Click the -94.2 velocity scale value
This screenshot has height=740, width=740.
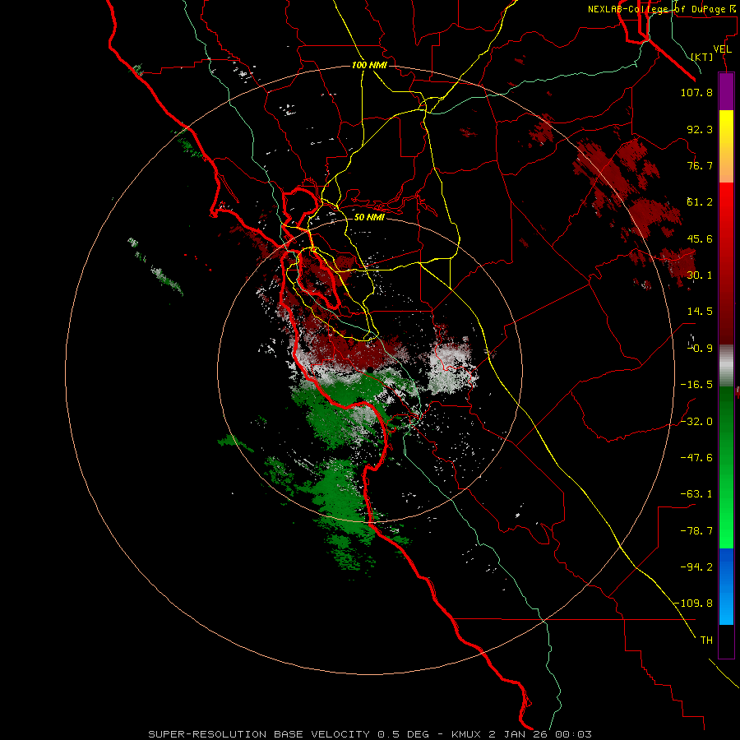tap(696, 567)
